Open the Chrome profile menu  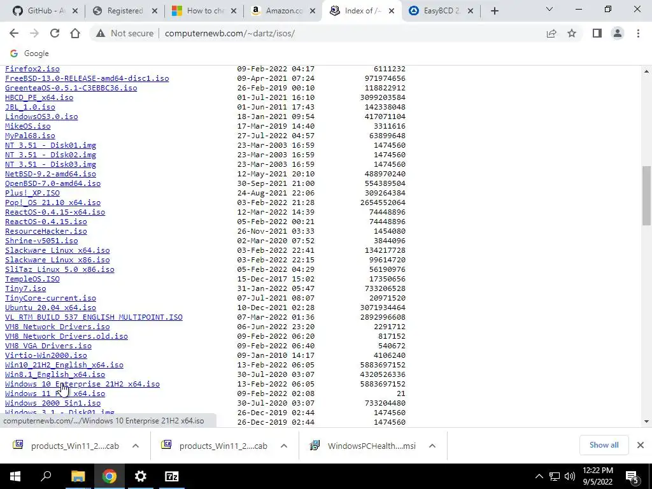tap(618, 33)
